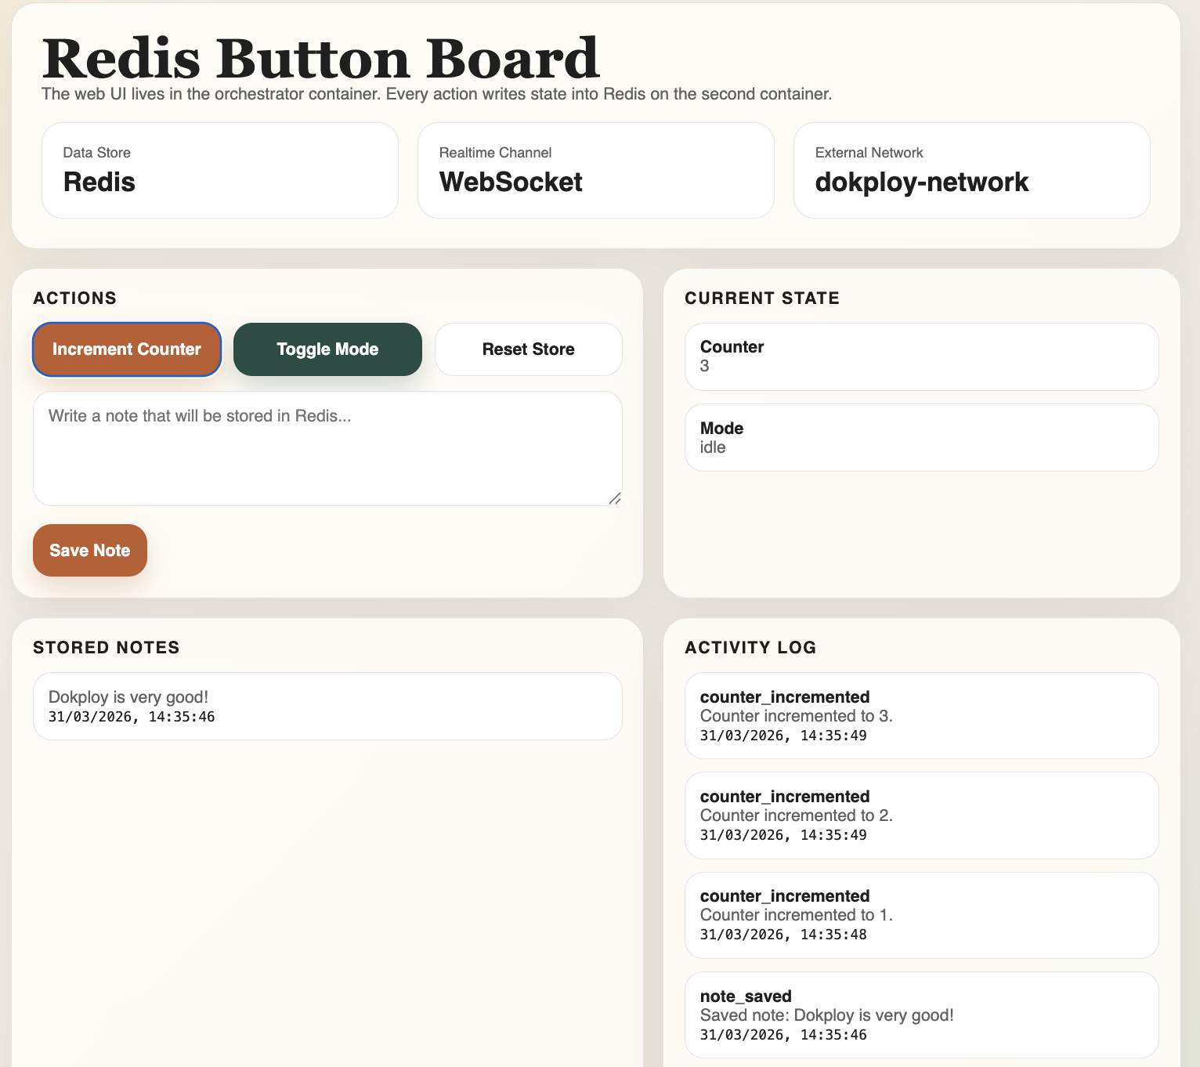The height and width of the screenshot is (1067, 1200).
Task: Click the Counter state card showing 3
Action: coord(922,356)
